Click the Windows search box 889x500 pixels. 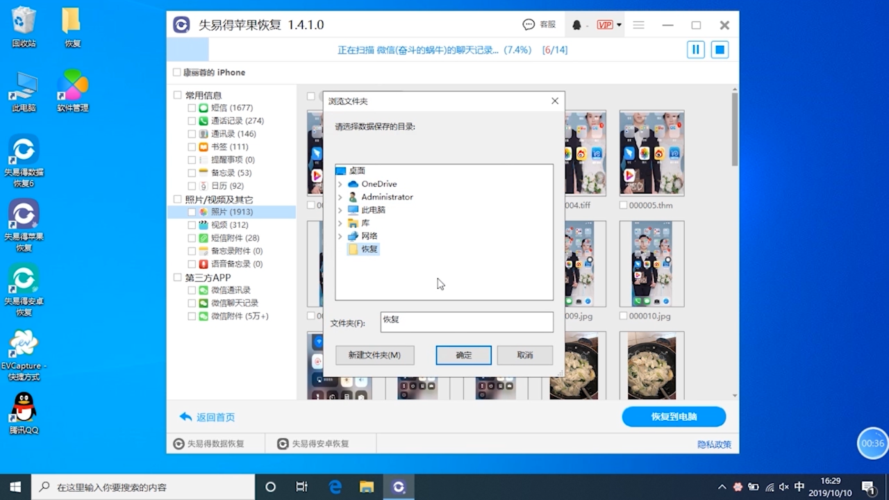click(x=143, y=487)
